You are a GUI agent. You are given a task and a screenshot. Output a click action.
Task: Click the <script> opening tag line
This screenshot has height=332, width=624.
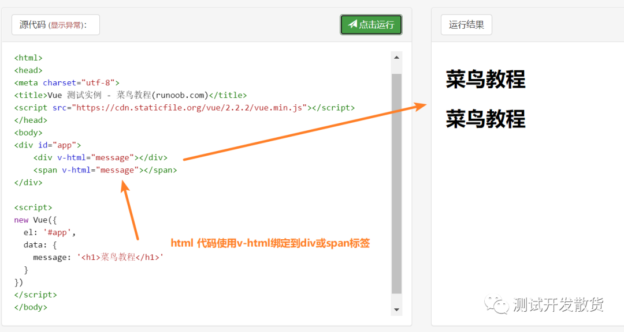tap(33, 207)
